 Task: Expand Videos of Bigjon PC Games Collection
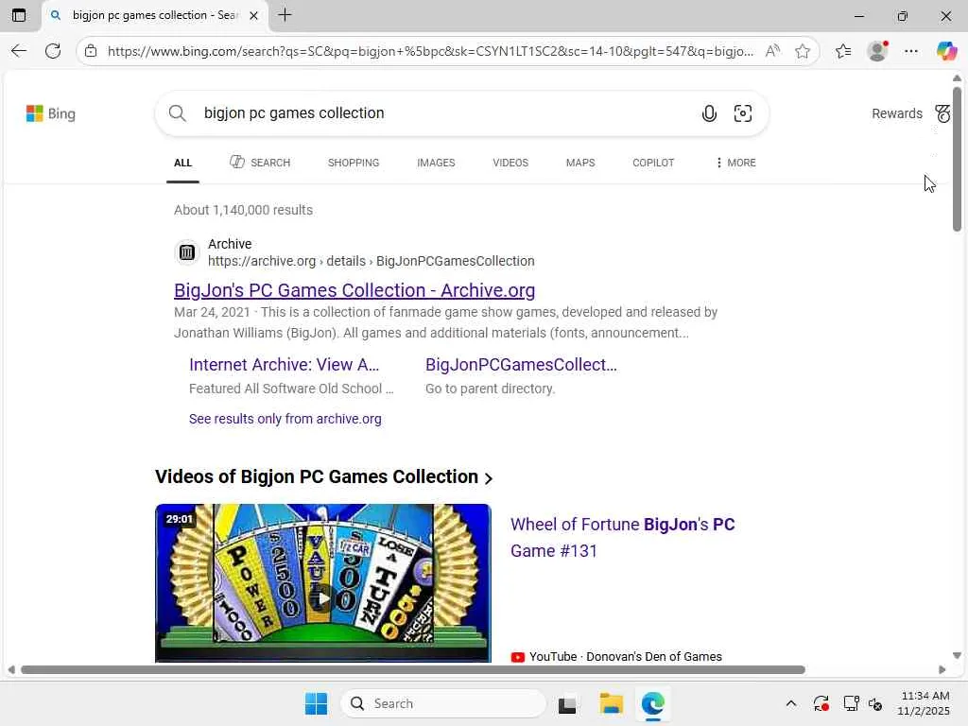pos(323,476)
